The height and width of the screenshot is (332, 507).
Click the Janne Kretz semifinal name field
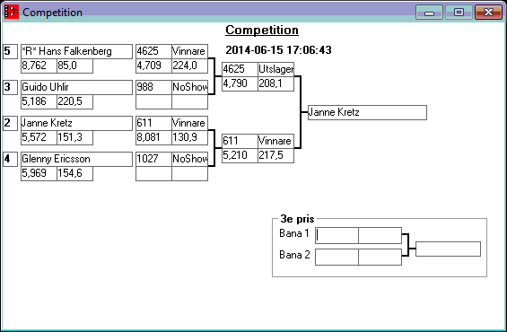[x=76, y=123]
